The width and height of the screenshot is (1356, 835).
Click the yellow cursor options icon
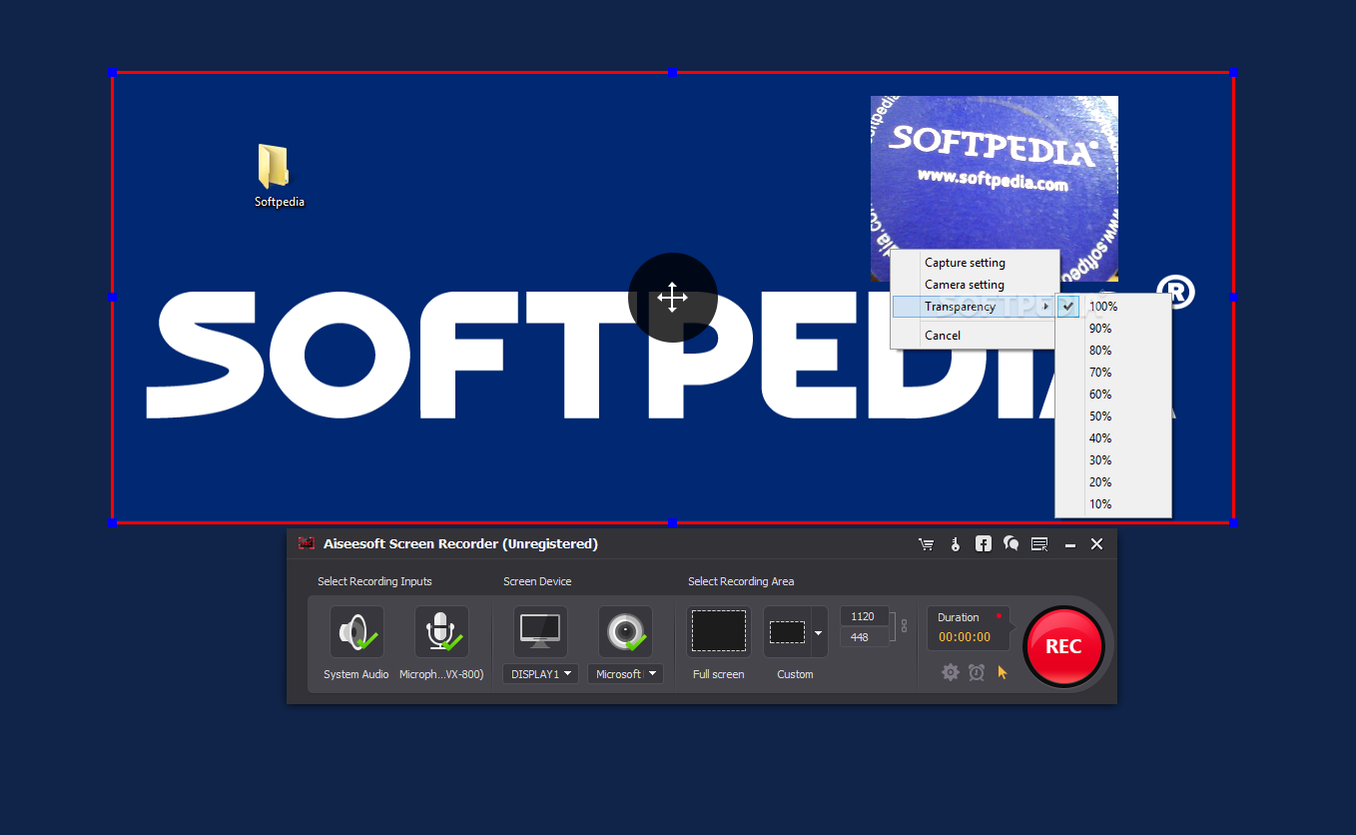coord(1003,672)
